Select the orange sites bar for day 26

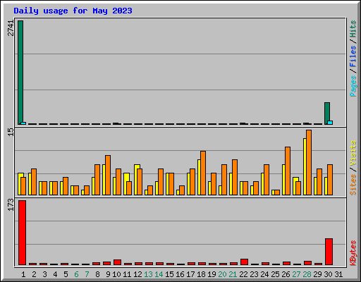[x=288, y=171]
